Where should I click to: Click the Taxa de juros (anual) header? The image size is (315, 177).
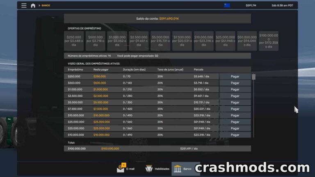(170, 70)
